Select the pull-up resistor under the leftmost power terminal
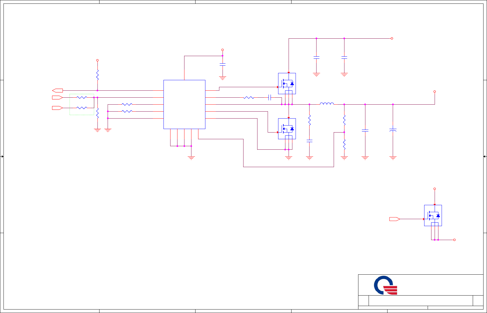The image size is (487, 313). (x=97, y=75)
